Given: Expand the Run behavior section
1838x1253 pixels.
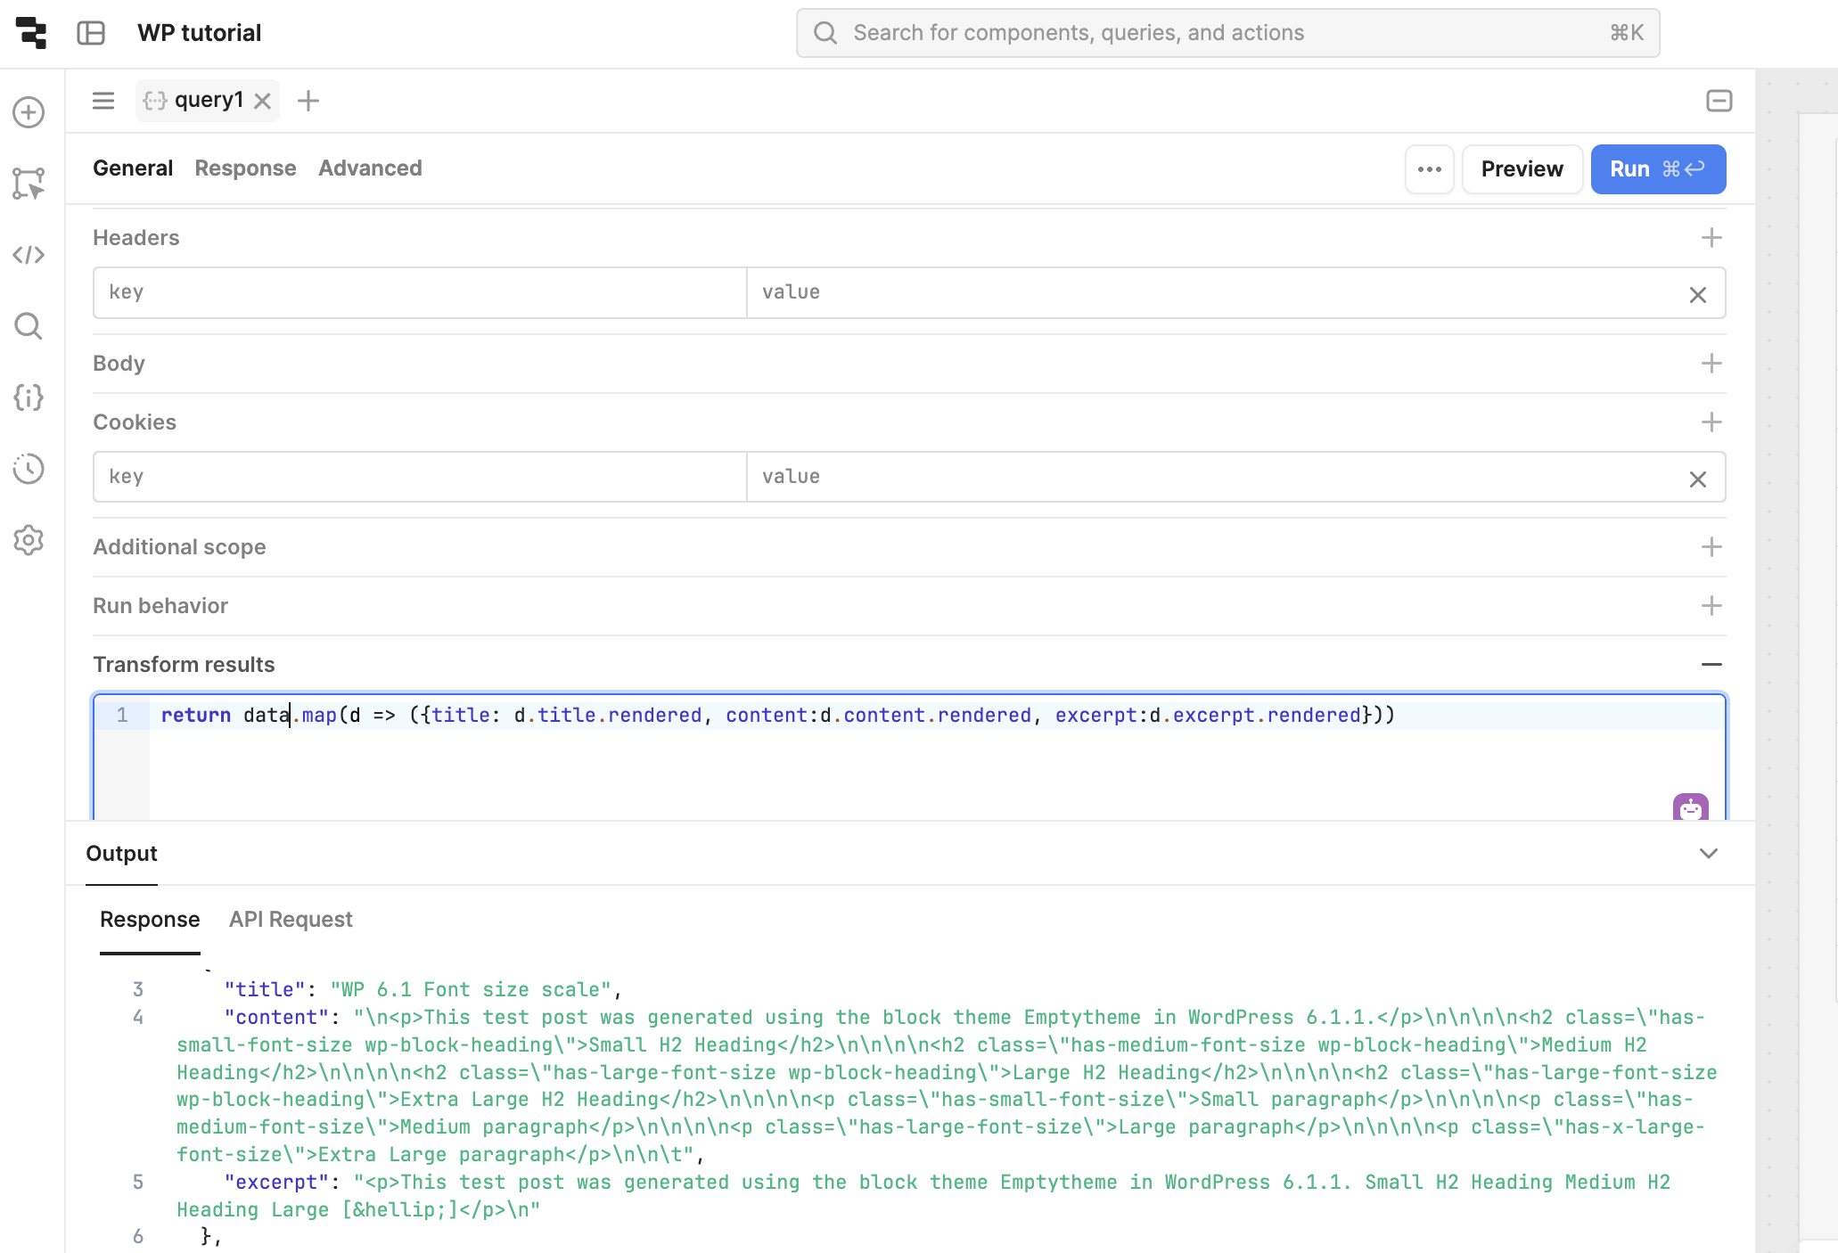Looking at the screenshot, I should point(1711,606).
